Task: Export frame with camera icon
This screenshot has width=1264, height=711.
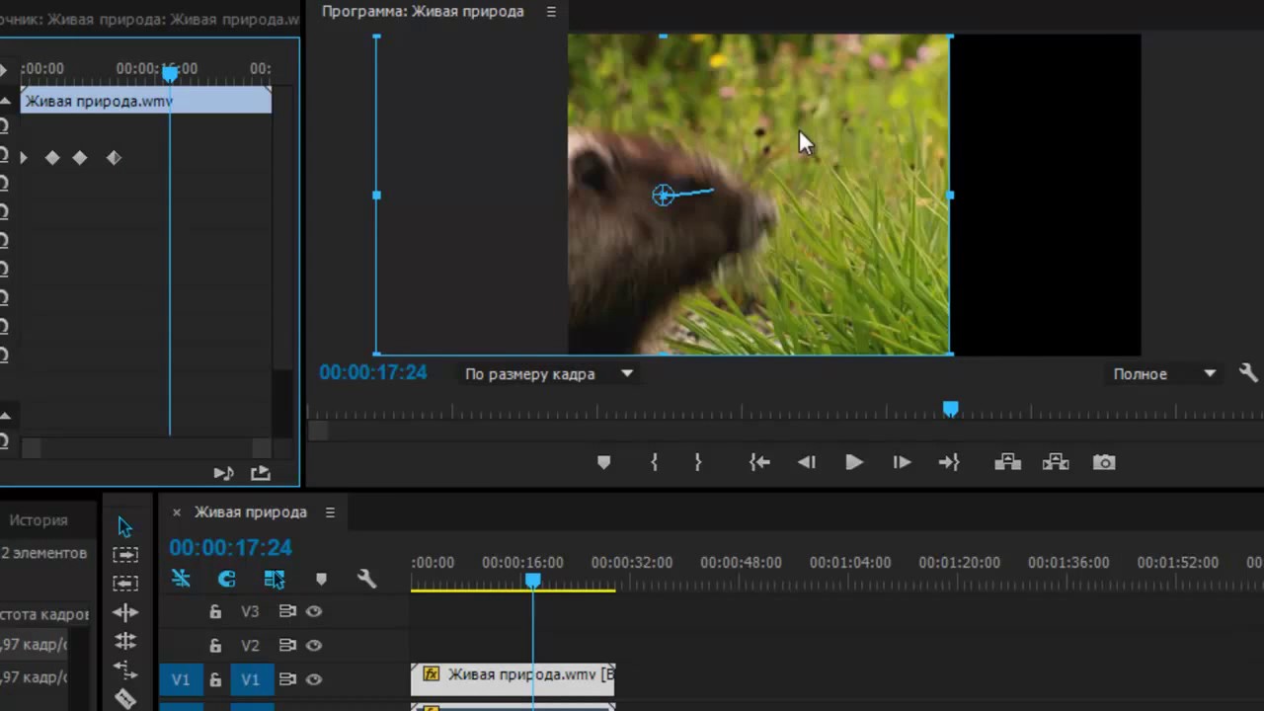Action: [x=1104, y=462]
